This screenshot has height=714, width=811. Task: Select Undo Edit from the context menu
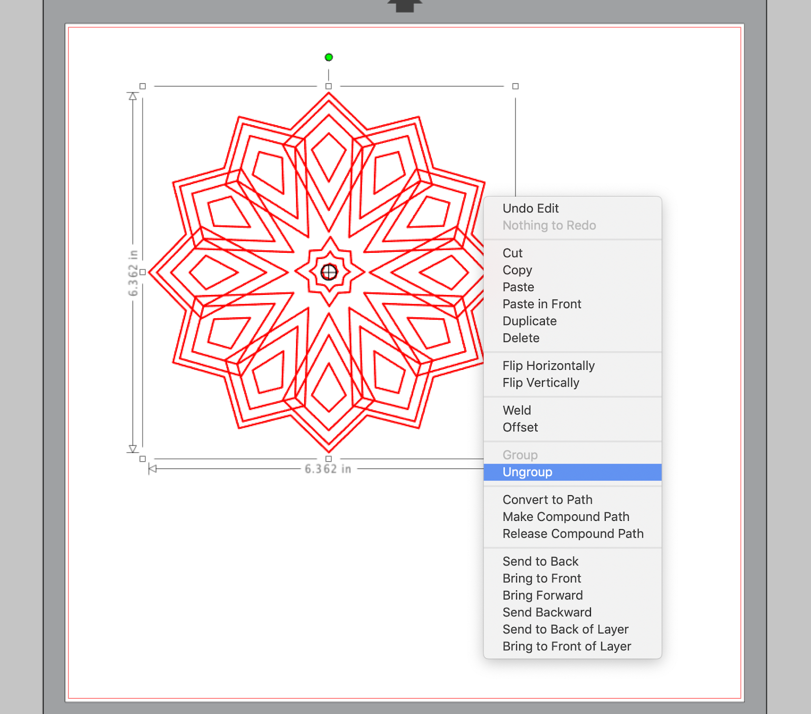[x=531, y=208]
